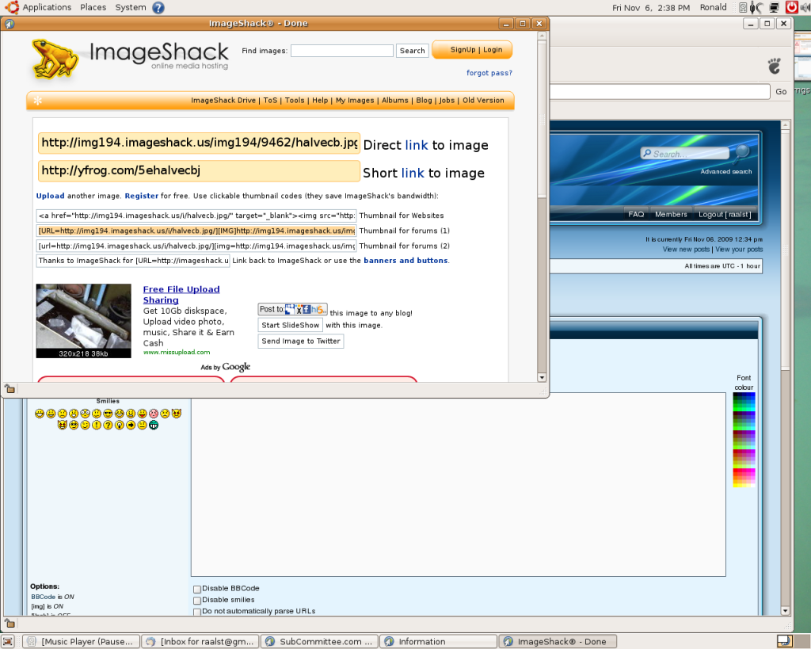Open the Applications menu
811x649 pixels.
pyautogui.click(x=47, y=7)
